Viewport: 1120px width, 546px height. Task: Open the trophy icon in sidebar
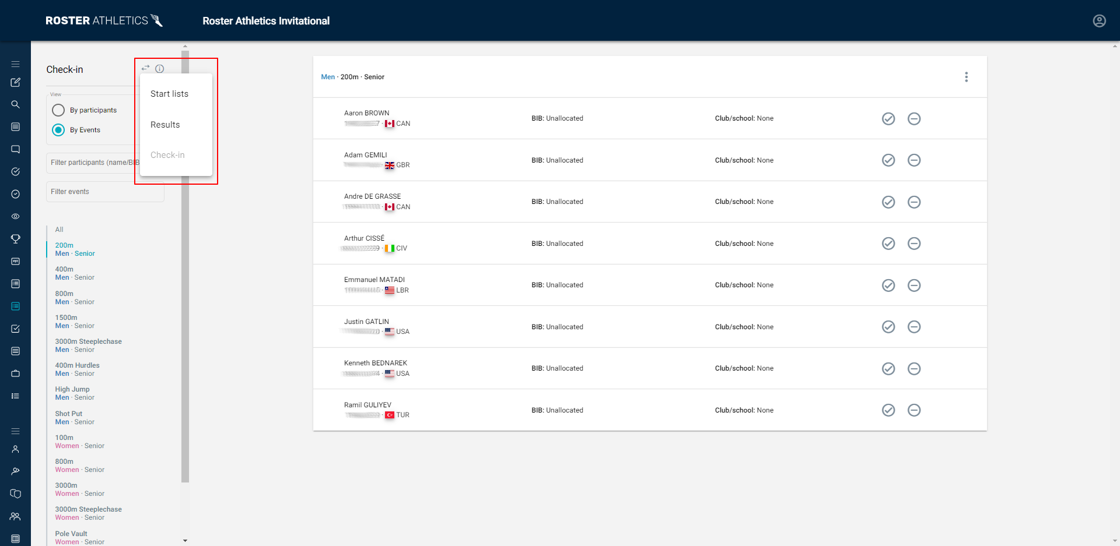(16, 239)
